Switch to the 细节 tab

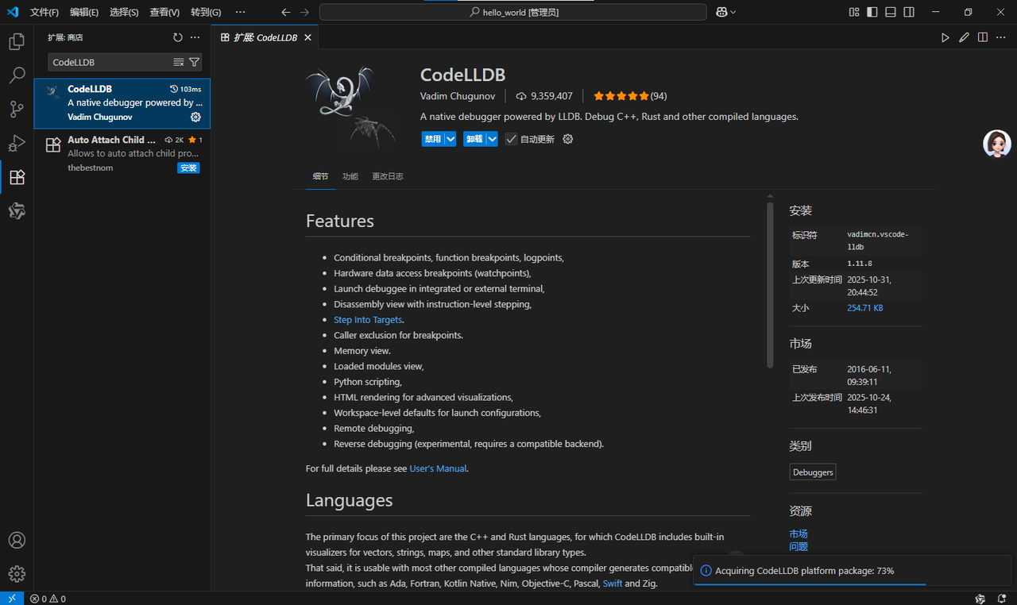320,176
